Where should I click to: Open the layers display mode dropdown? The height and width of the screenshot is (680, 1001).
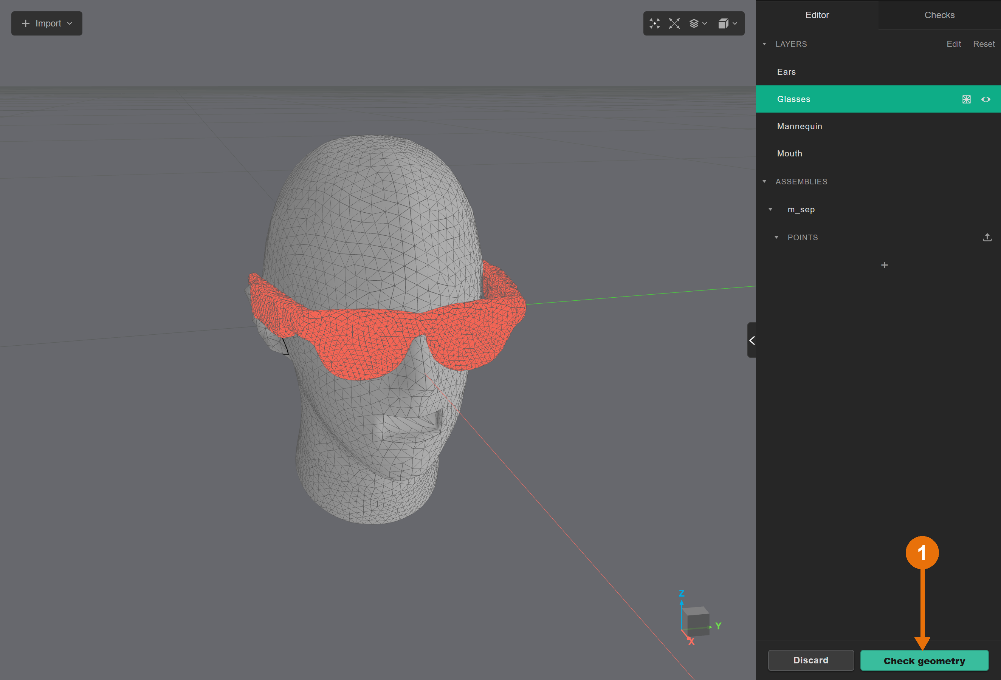coord(698,23)
